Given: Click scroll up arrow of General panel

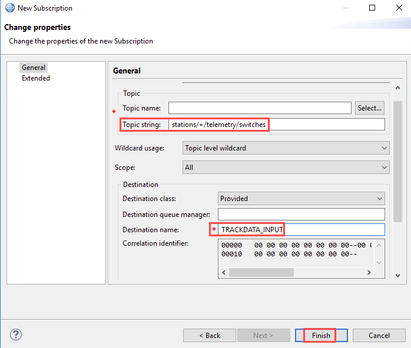Looking at the screenshot, I should click(x=397, y=88).
